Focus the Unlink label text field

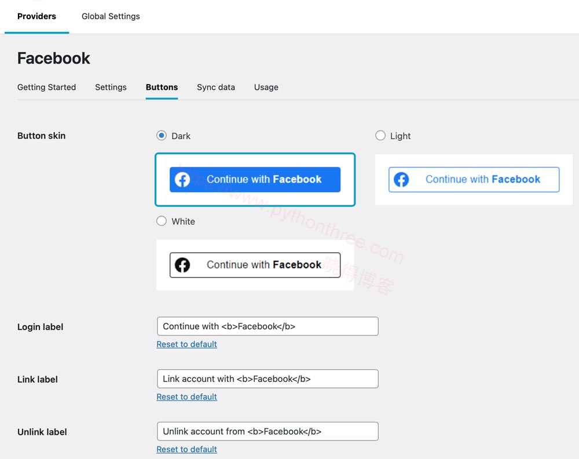[x=267, y=431]
